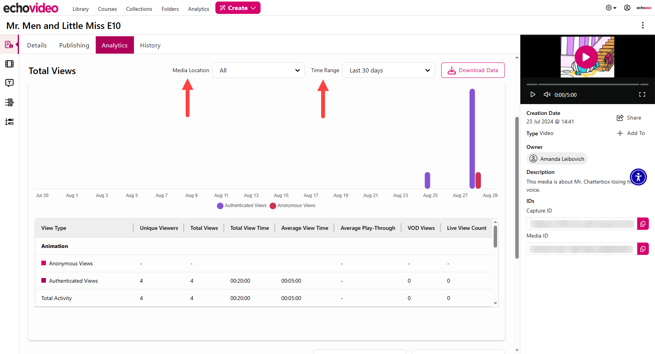This screenshot has width=655, height=354.
Task: Click the Add To button
Action: (x=631, y=133)
